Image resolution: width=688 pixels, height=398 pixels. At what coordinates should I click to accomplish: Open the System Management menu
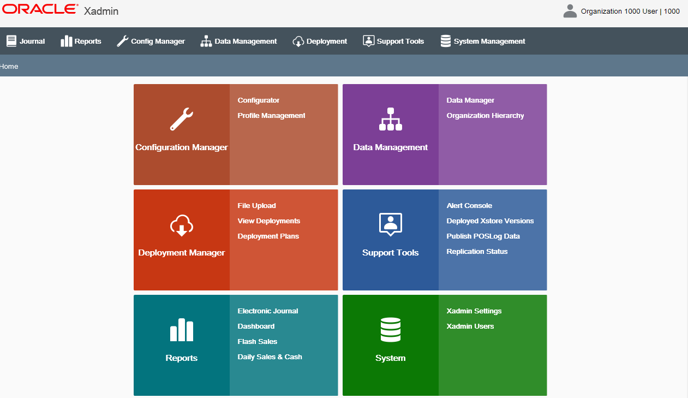489,41
